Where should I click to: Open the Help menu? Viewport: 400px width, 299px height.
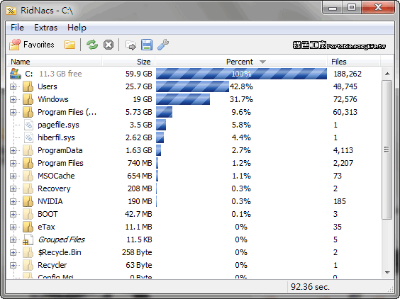(x=77, y=28)
